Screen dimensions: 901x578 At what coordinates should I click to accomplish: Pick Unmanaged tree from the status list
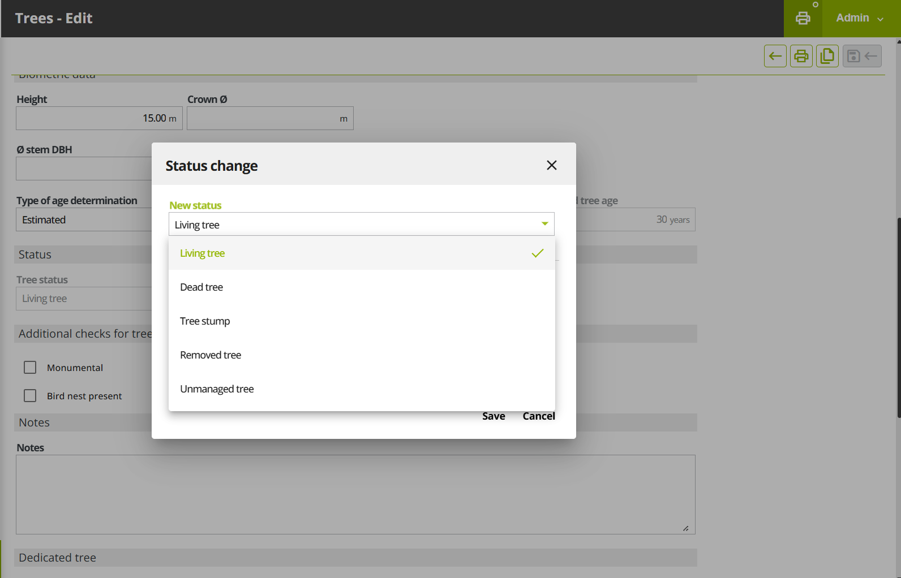tap(217, 389)
